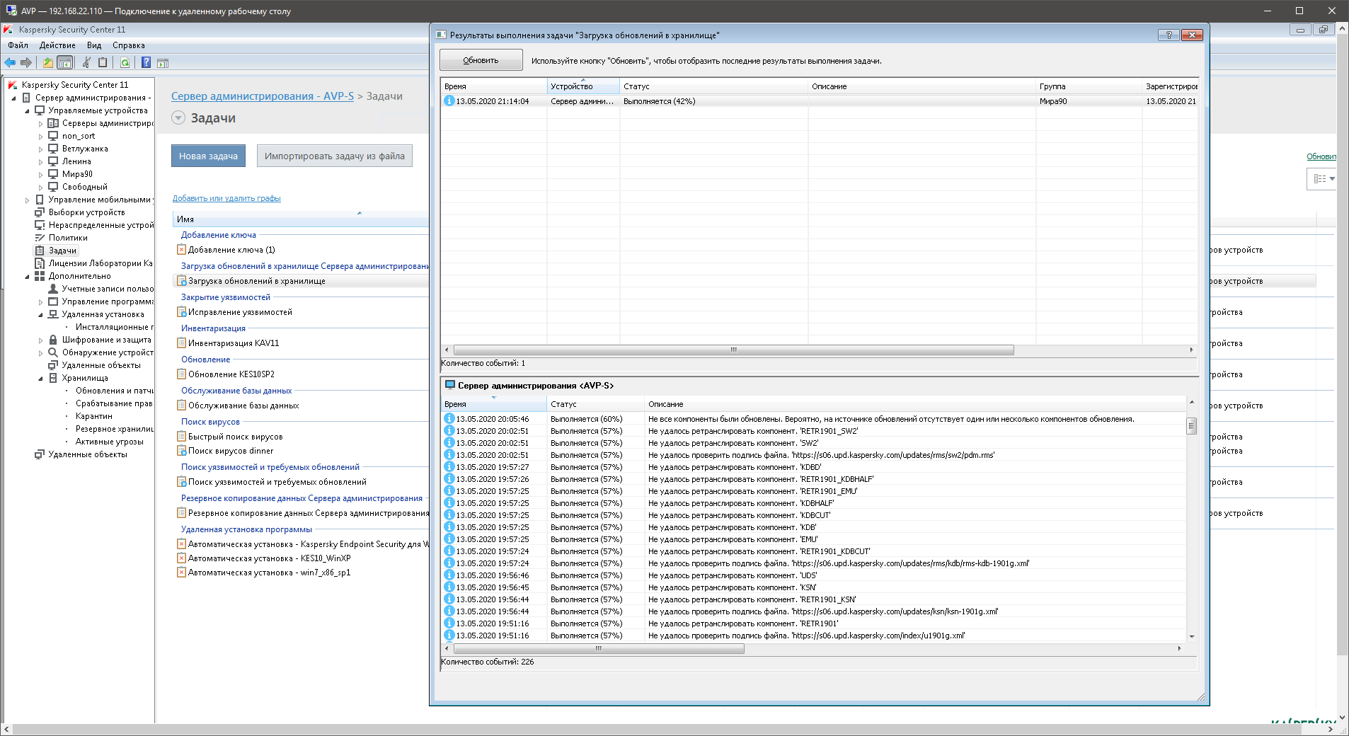Click the Back arrow toolbar icon
This screenshot has width=1349, height=736.
[10, 63]
